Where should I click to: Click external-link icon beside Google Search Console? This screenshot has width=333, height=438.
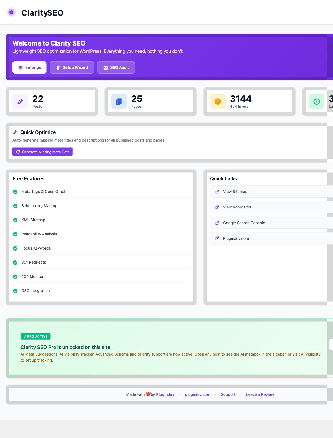pyautogui.click(x=217, y=223)
